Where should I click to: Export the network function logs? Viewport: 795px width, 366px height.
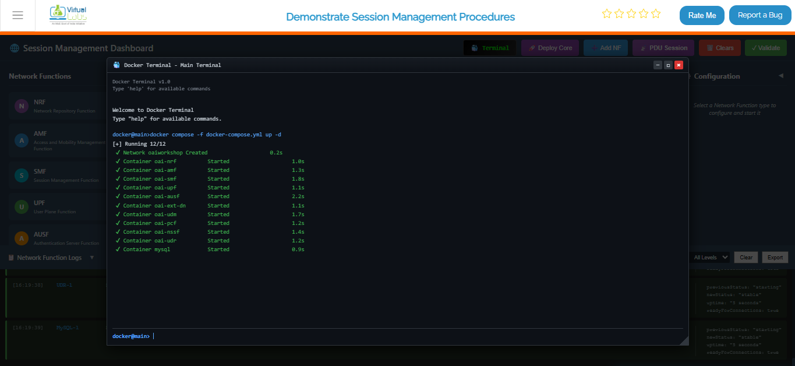775,257
